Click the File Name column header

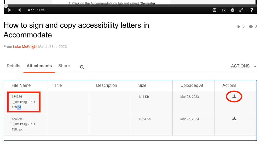pos(21,86)
